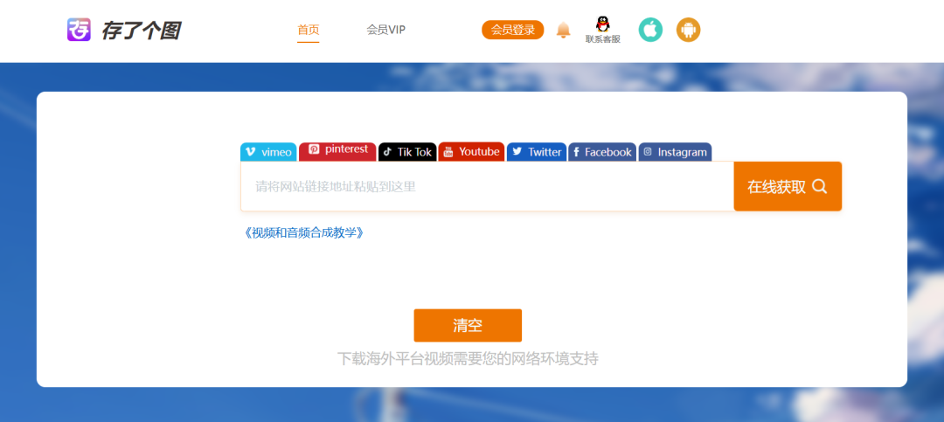Open the notification bell
The image size is (944, 422).
[x=564, y=31]
